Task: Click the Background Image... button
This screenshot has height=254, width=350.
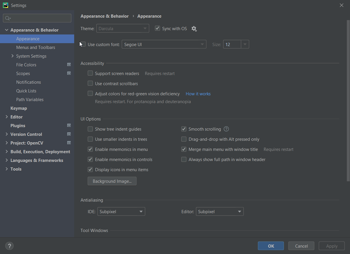Action: pyautogui.click(x=112, y=181)
